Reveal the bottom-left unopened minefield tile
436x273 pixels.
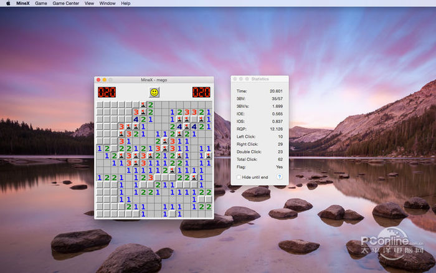pyautogui.click(x=100, y=214)
